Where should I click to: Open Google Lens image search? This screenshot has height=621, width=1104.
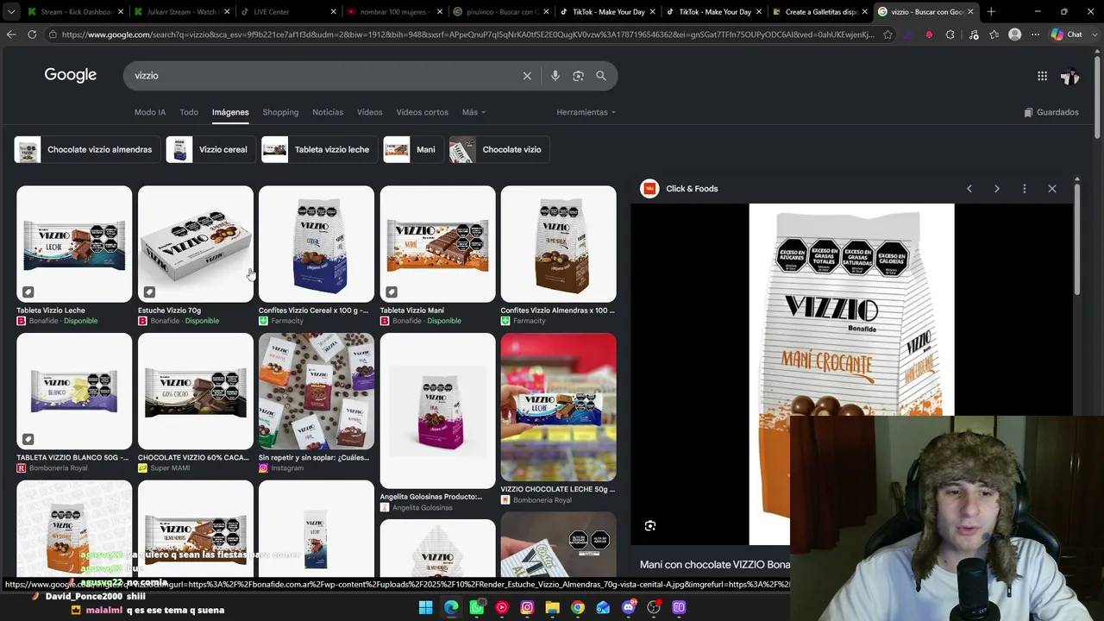578,76
